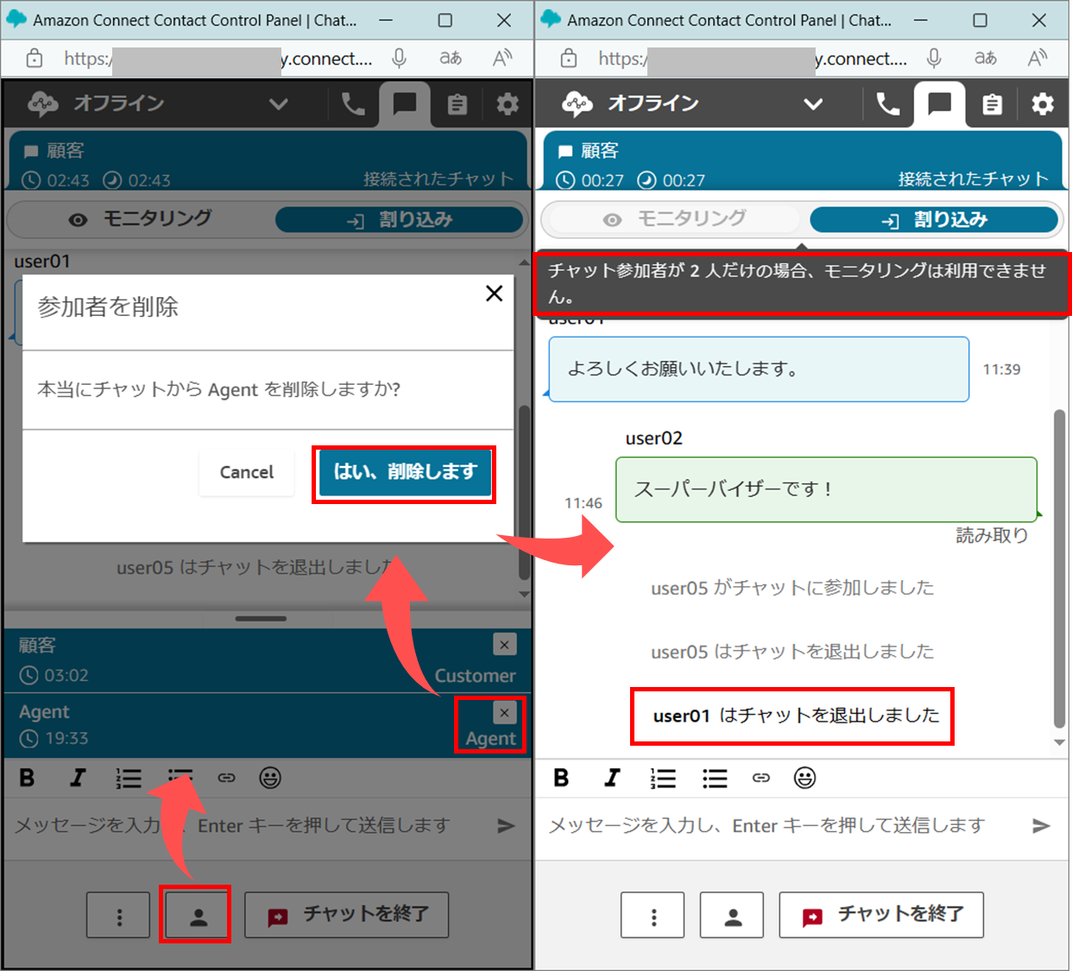Image resolution: width=1072 pixels, height=971 pixels.
Task: Click チャットを終了 in left panel
Action: [347, 916]
